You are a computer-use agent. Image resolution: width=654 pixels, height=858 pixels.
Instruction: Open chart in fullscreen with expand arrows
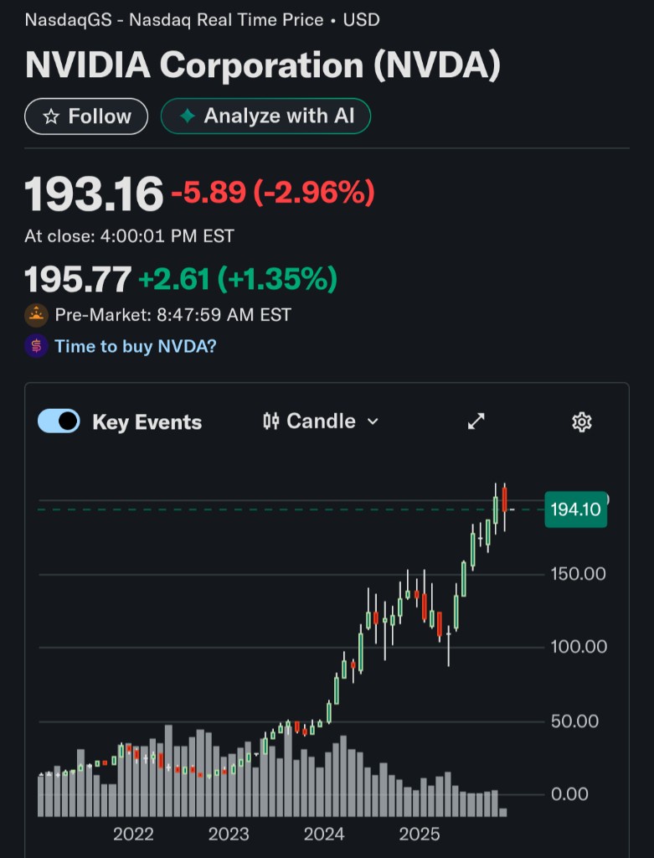pyautogui.click(x=476, y=421)
